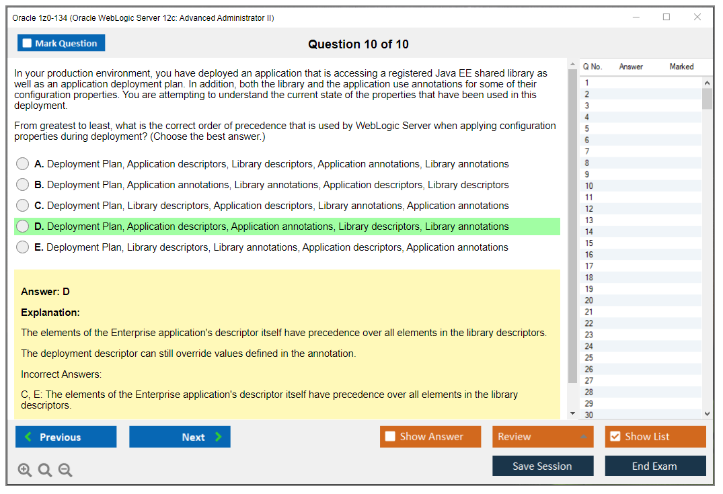723x494 pixels.
Task: Click the zoom out magnifier icon
Action: [65, 470]
